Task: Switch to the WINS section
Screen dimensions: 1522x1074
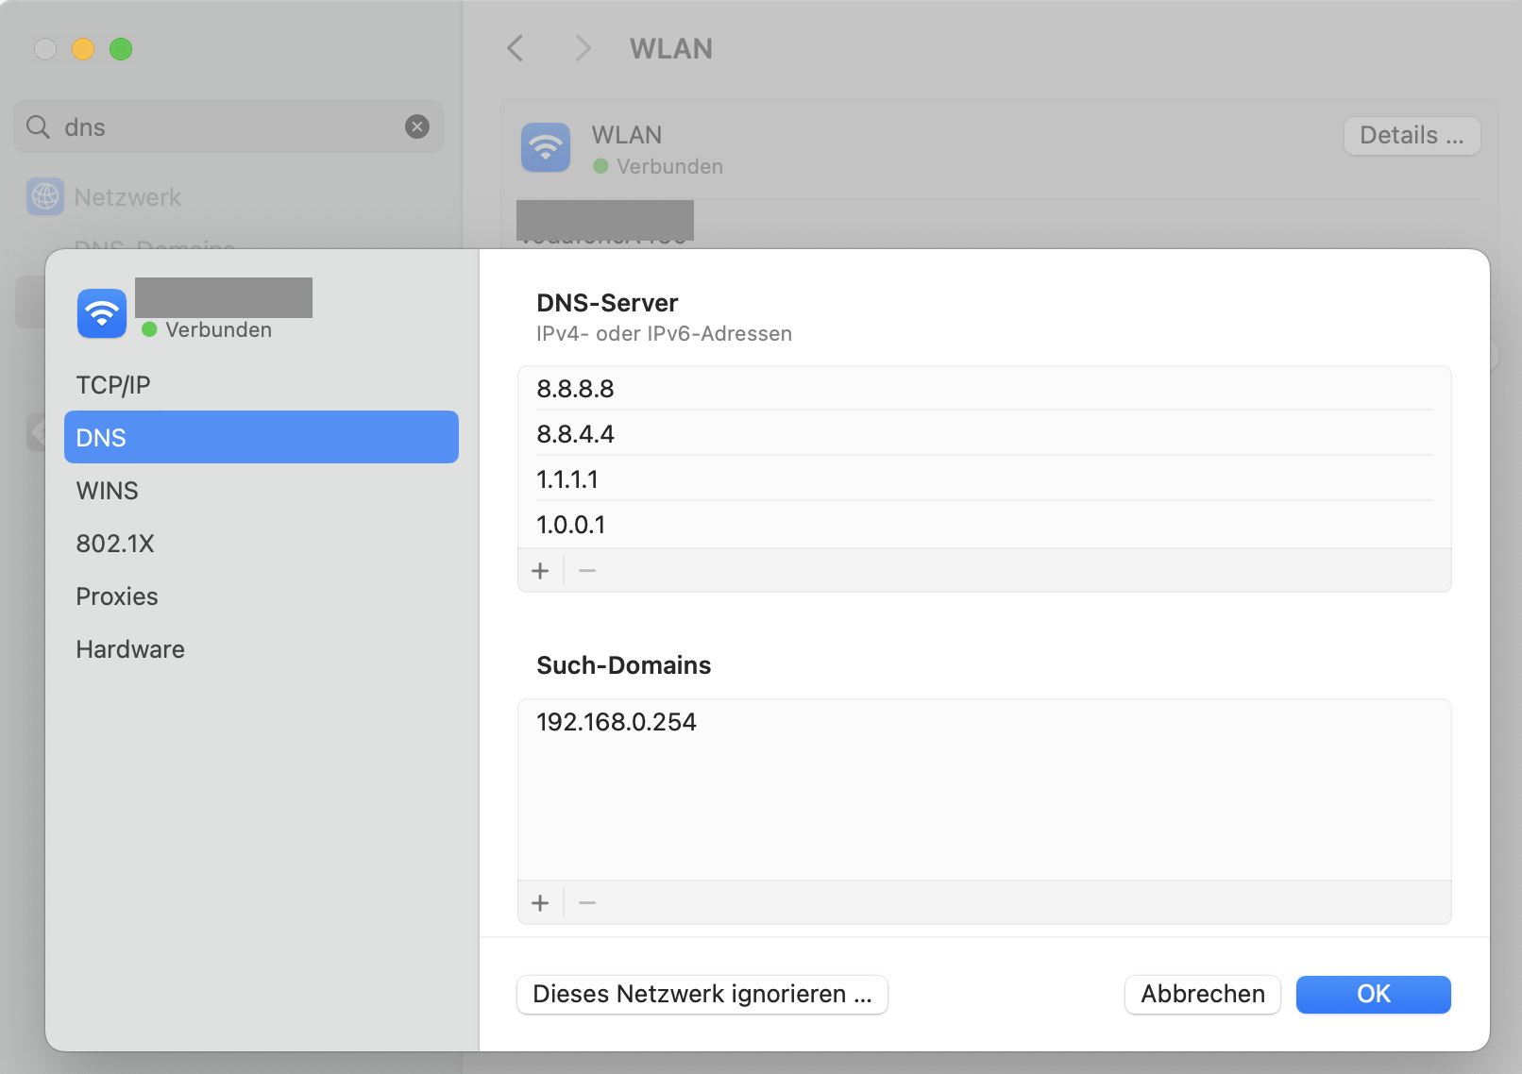Action: pos(108,491)
